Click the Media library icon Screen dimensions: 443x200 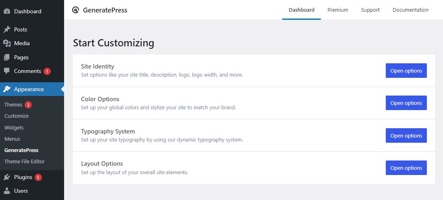pos(7,43)
